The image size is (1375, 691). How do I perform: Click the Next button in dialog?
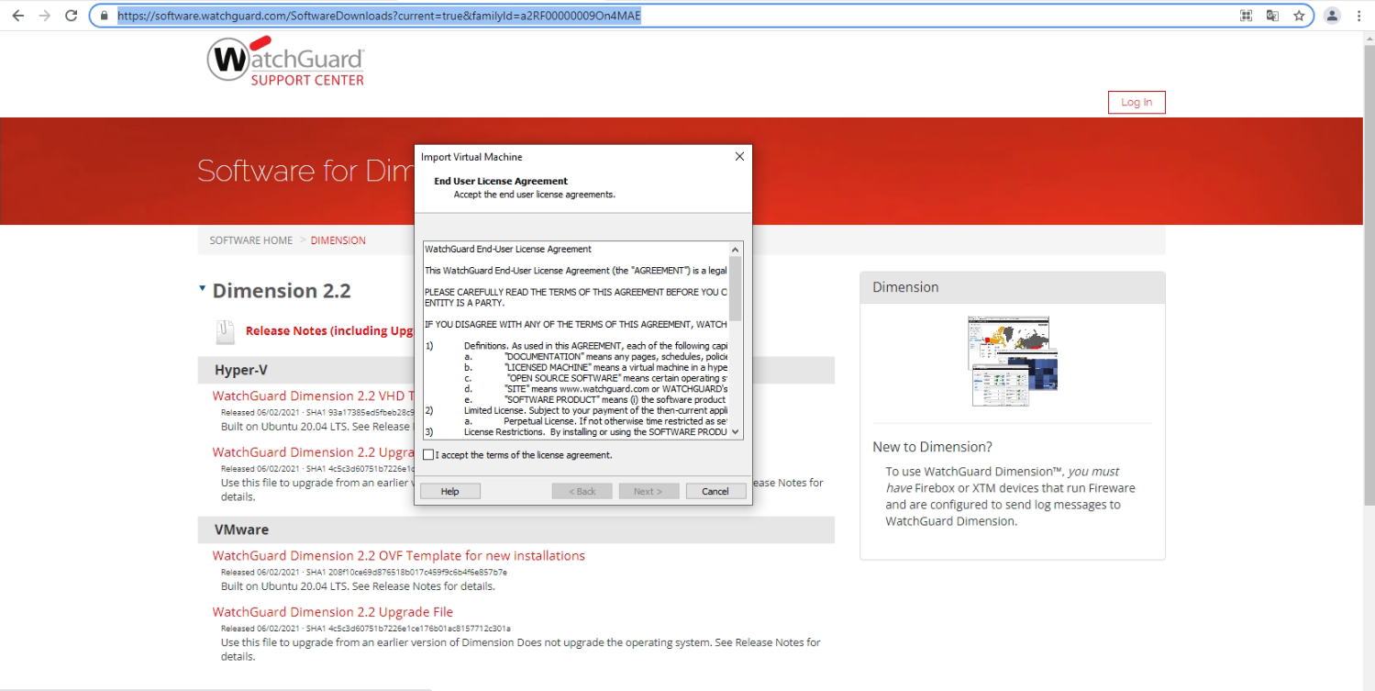pyautogui.click(x=648, y=491)
